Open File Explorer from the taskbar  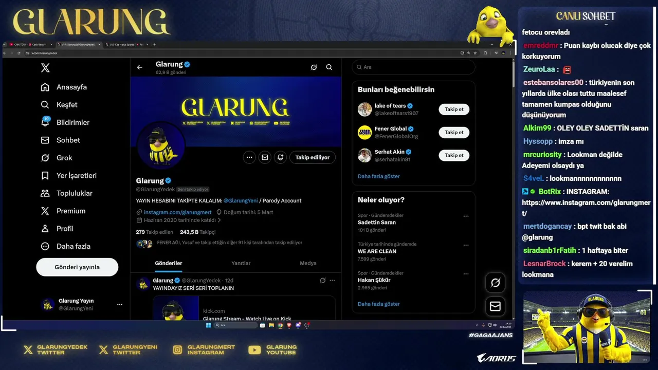(271, 325)
